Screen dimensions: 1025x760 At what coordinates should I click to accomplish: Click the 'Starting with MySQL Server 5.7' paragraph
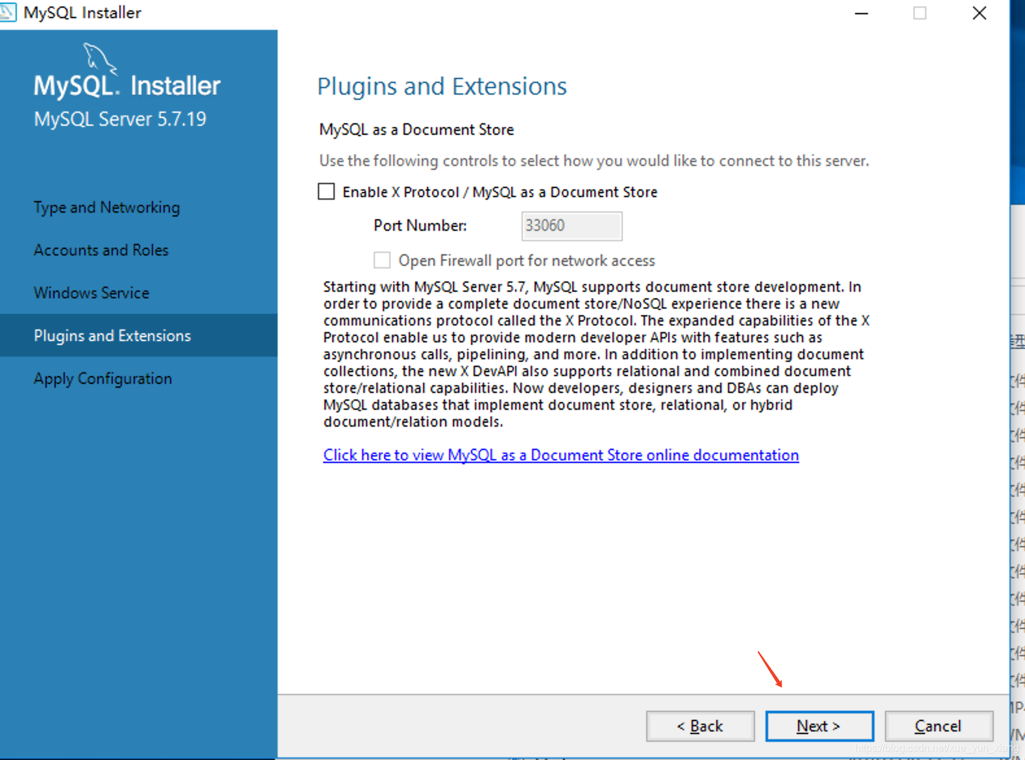(x=596, y=354)
